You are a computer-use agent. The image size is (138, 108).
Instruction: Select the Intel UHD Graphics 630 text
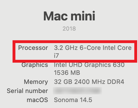point(89,65)
